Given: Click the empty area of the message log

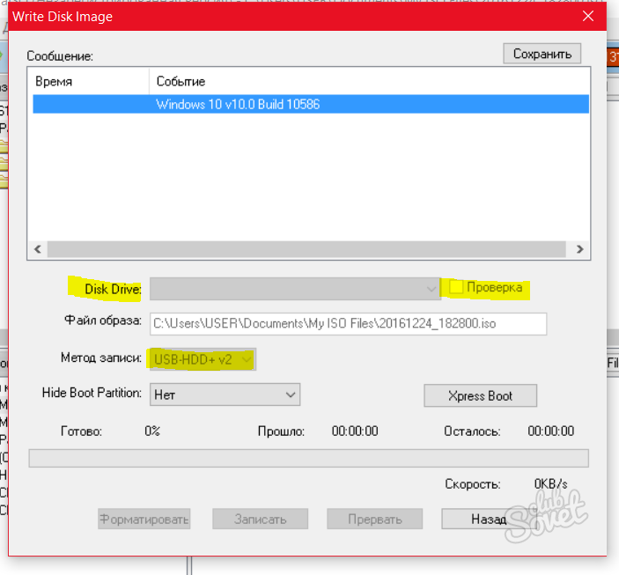Looking at the screenshot, I should tap(308, 176).
